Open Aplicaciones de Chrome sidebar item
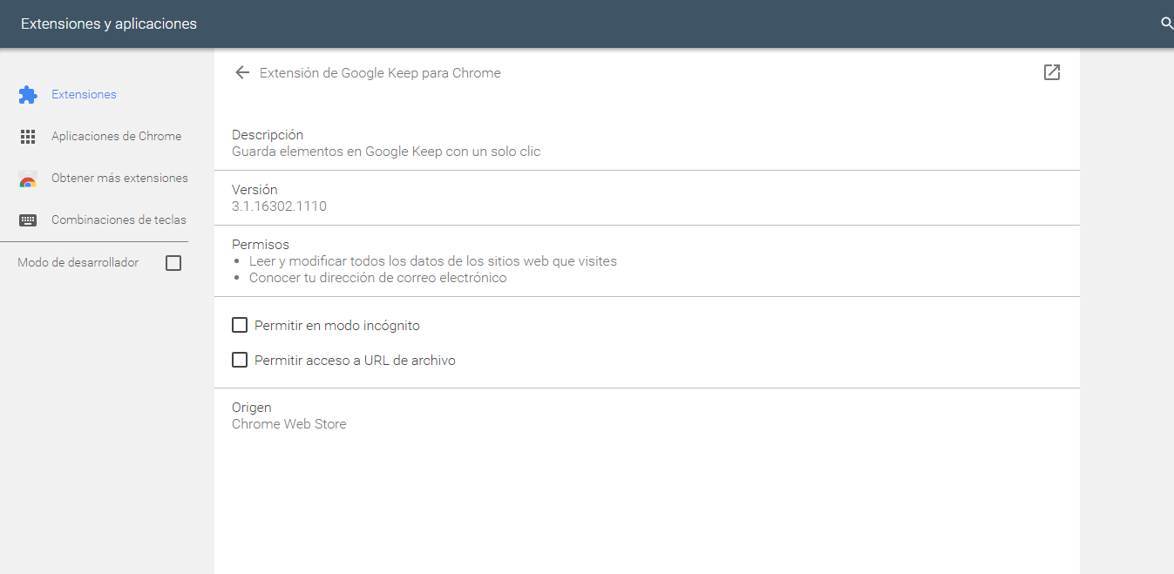 [x=117, y=136]
